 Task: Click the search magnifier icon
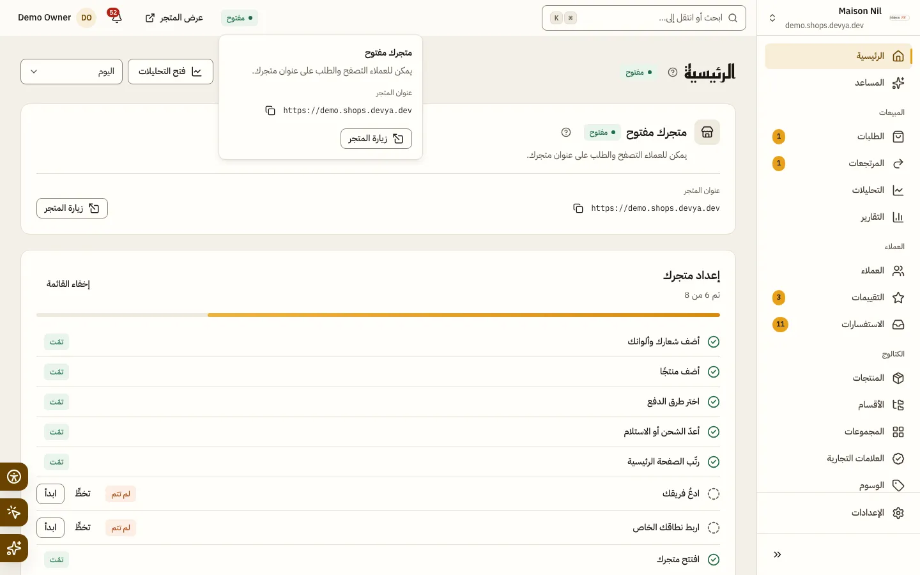point(733,18)
